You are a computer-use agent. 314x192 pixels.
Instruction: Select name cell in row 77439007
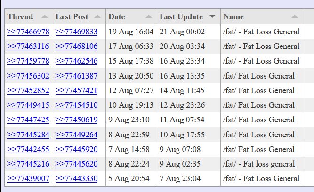261,178
